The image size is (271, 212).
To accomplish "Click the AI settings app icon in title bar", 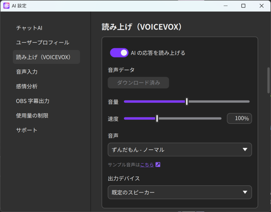I will 6,6.
